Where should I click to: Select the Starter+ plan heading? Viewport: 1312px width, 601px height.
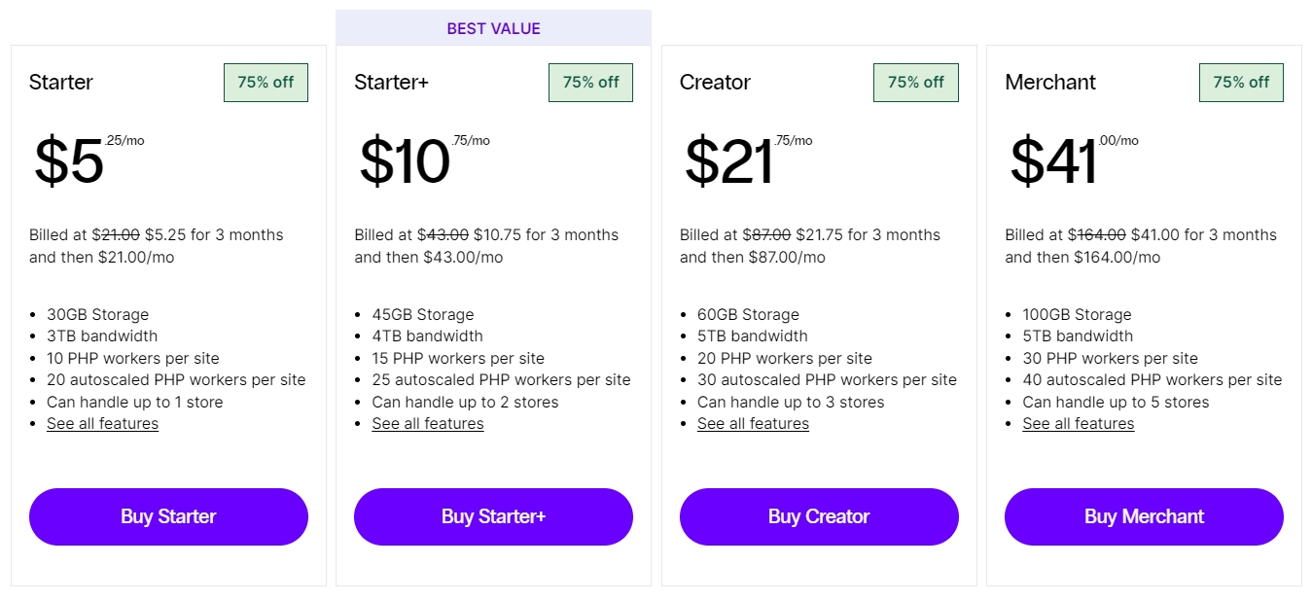(391, 83)
